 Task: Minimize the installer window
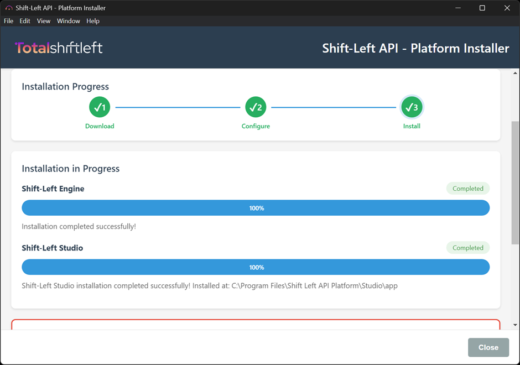click(x=457, y=8)
